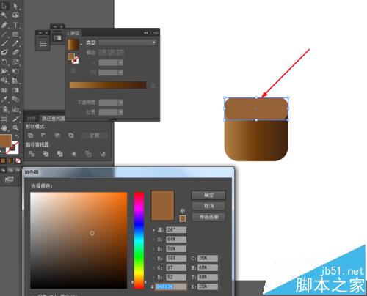Screen dimensions: 367x296
Task: Select the Blend tool
Action: (15, 99)
